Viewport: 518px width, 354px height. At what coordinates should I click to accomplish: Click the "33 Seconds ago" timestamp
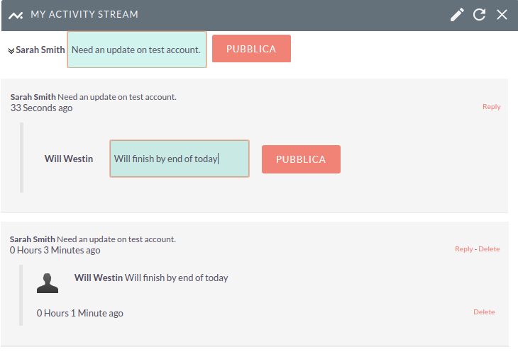coord(41,108)
